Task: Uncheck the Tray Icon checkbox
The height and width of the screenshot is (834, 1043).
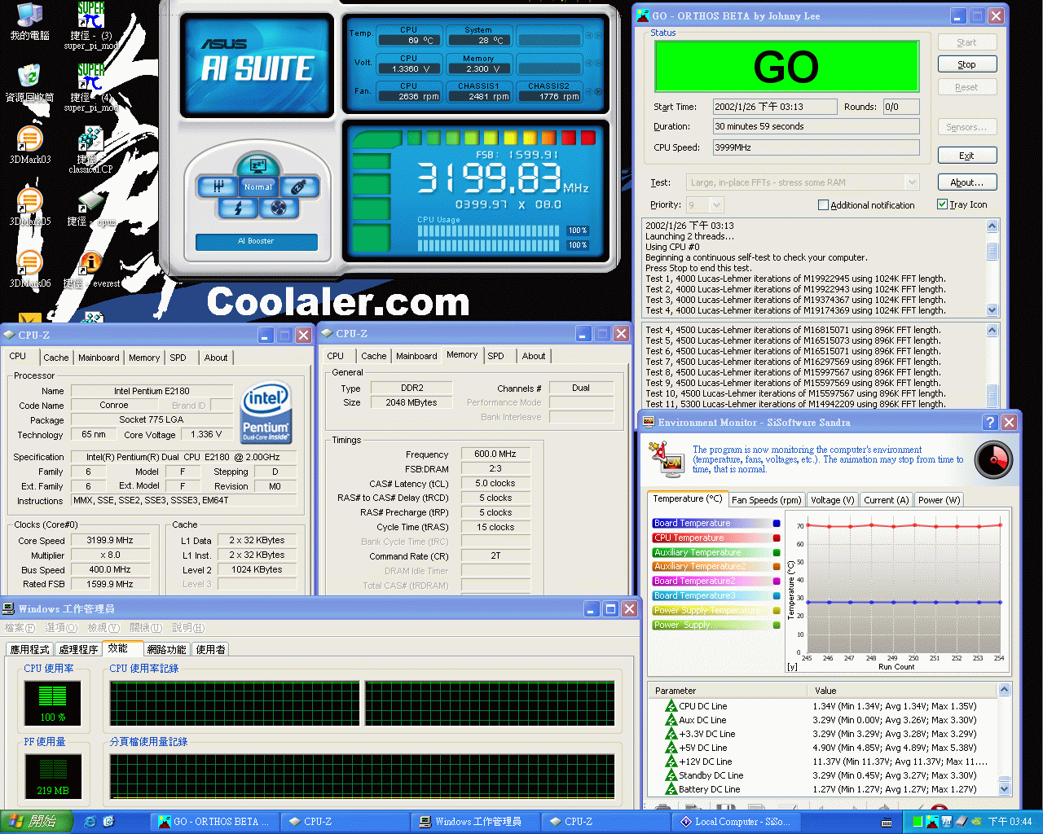Action: tap(942, 204)
